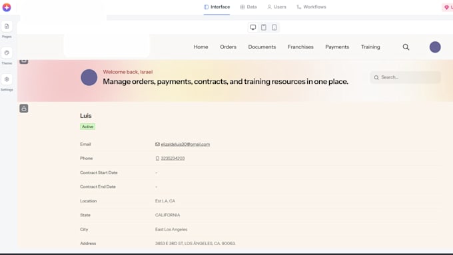
Task: Click the East Los Angeles city value
Action: click(171, 229)
